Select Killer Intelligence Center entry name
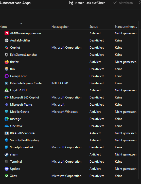The width and height of the screenshot is (141, 184). (x=26, y=83)
